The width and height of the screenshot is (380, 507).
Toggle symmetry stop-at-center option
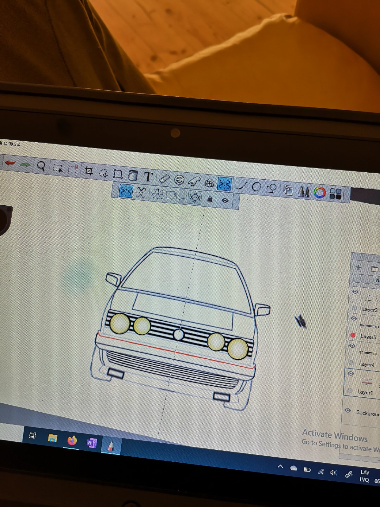click(x=195, y=198)
